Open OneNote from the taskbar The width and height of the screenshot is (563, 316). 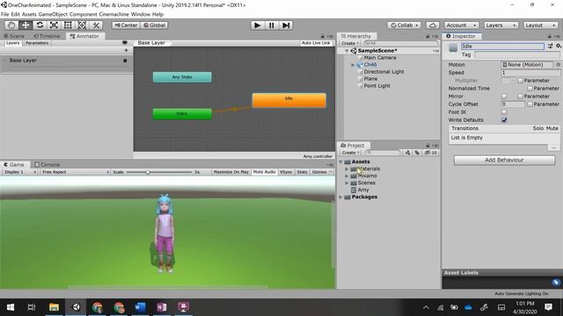[x=162, y=307]
